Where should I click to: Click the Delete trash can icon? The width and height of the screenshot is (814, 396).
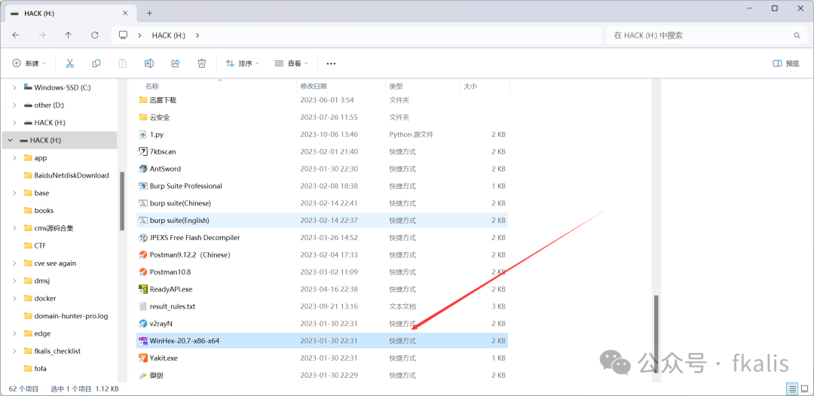pos(202,63)
